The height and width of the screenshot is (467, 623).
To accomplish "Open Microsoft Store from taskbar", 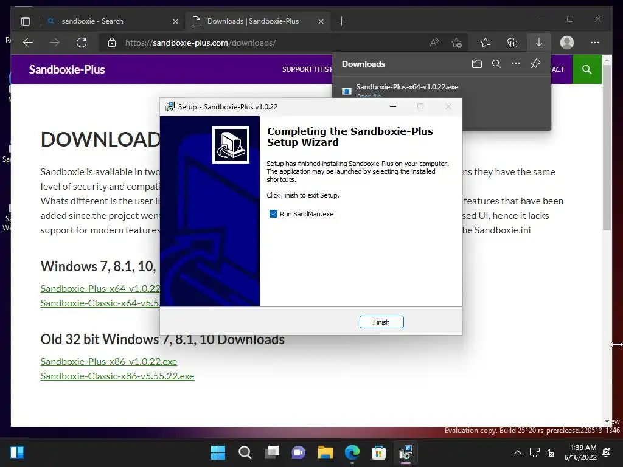I will pyautogui.click(x=378, y=452).
